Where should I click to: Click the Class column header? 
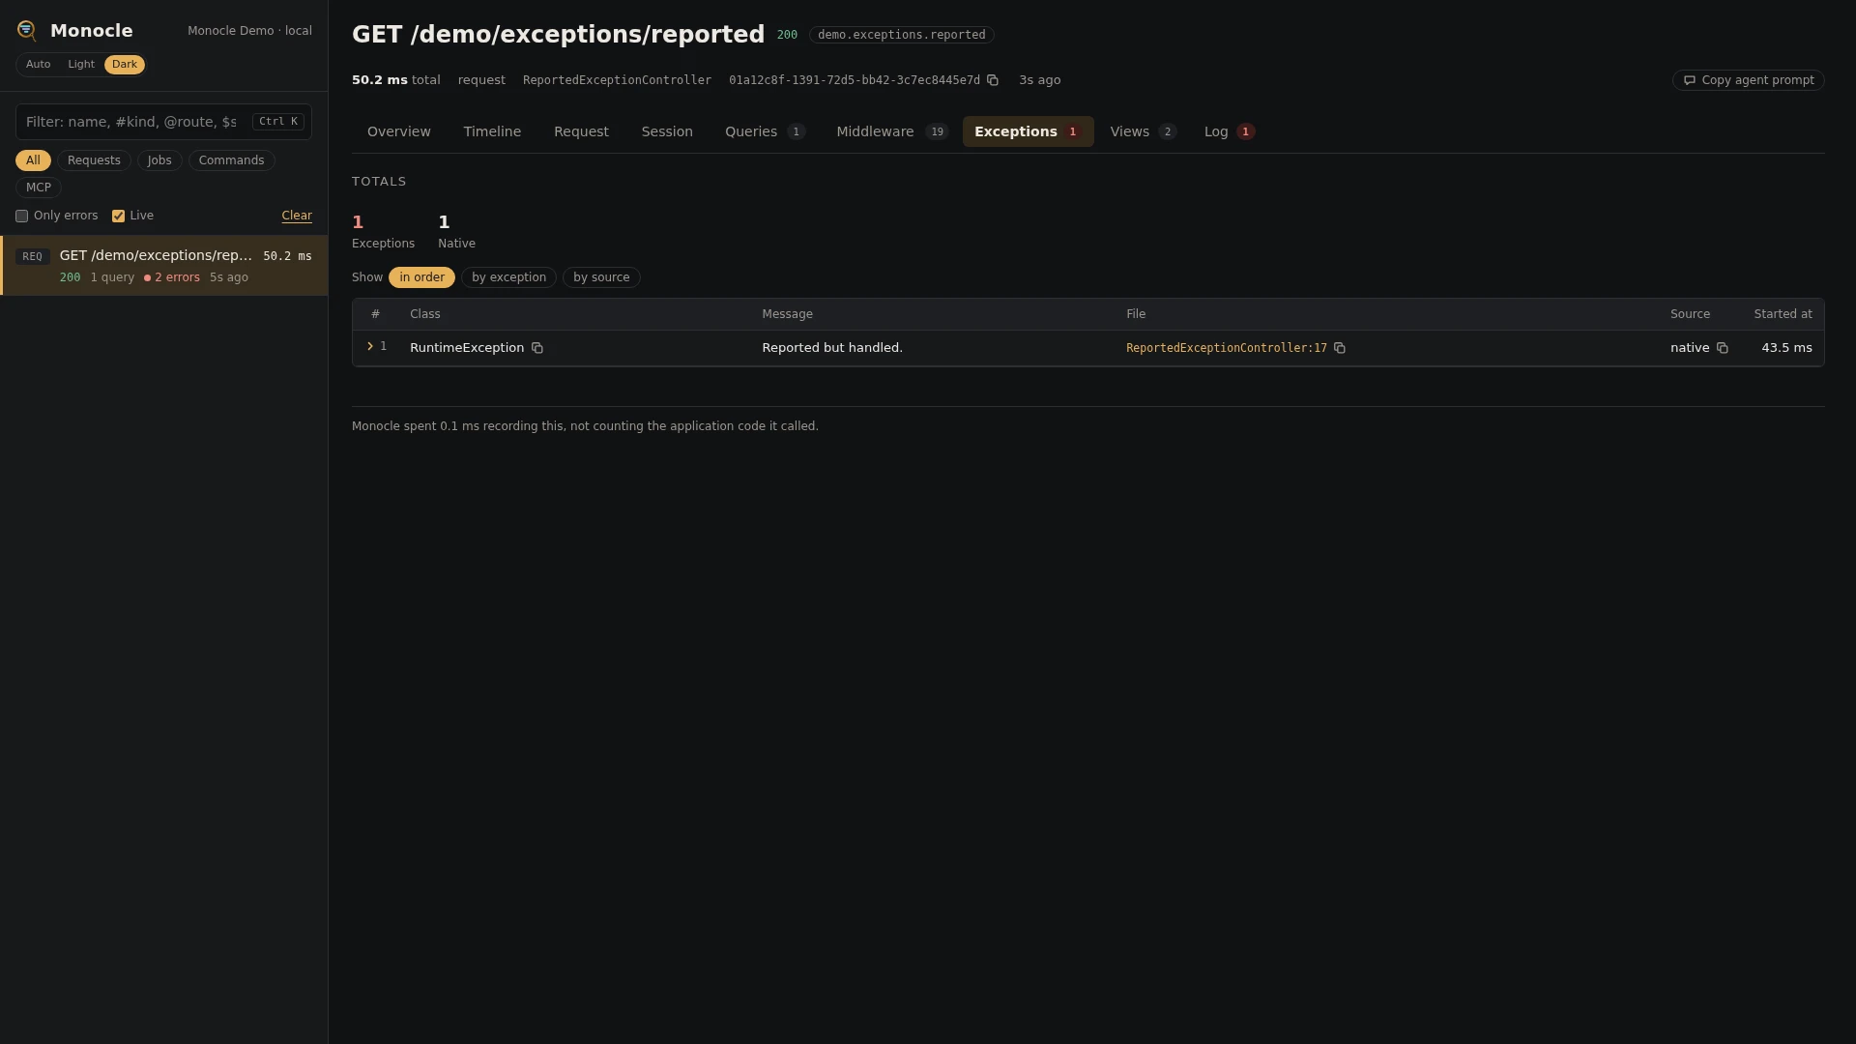424,314
